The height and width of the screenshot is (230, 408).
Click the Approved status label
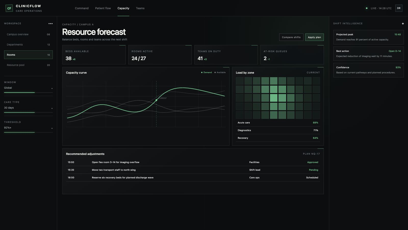(x=313, y=162)
